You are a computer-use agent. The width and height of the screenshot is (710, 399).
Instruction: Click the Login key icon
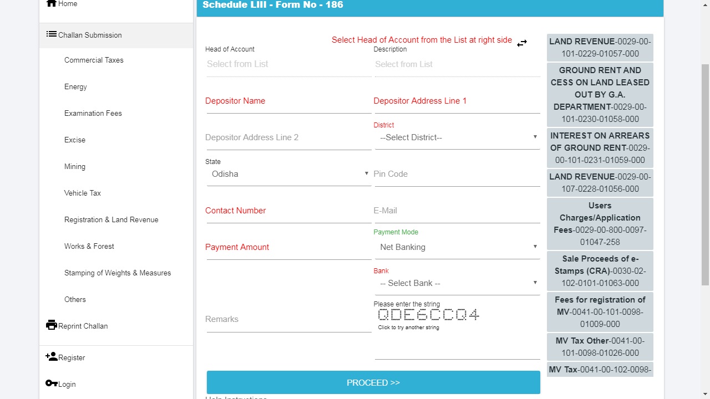pos(52,383)
